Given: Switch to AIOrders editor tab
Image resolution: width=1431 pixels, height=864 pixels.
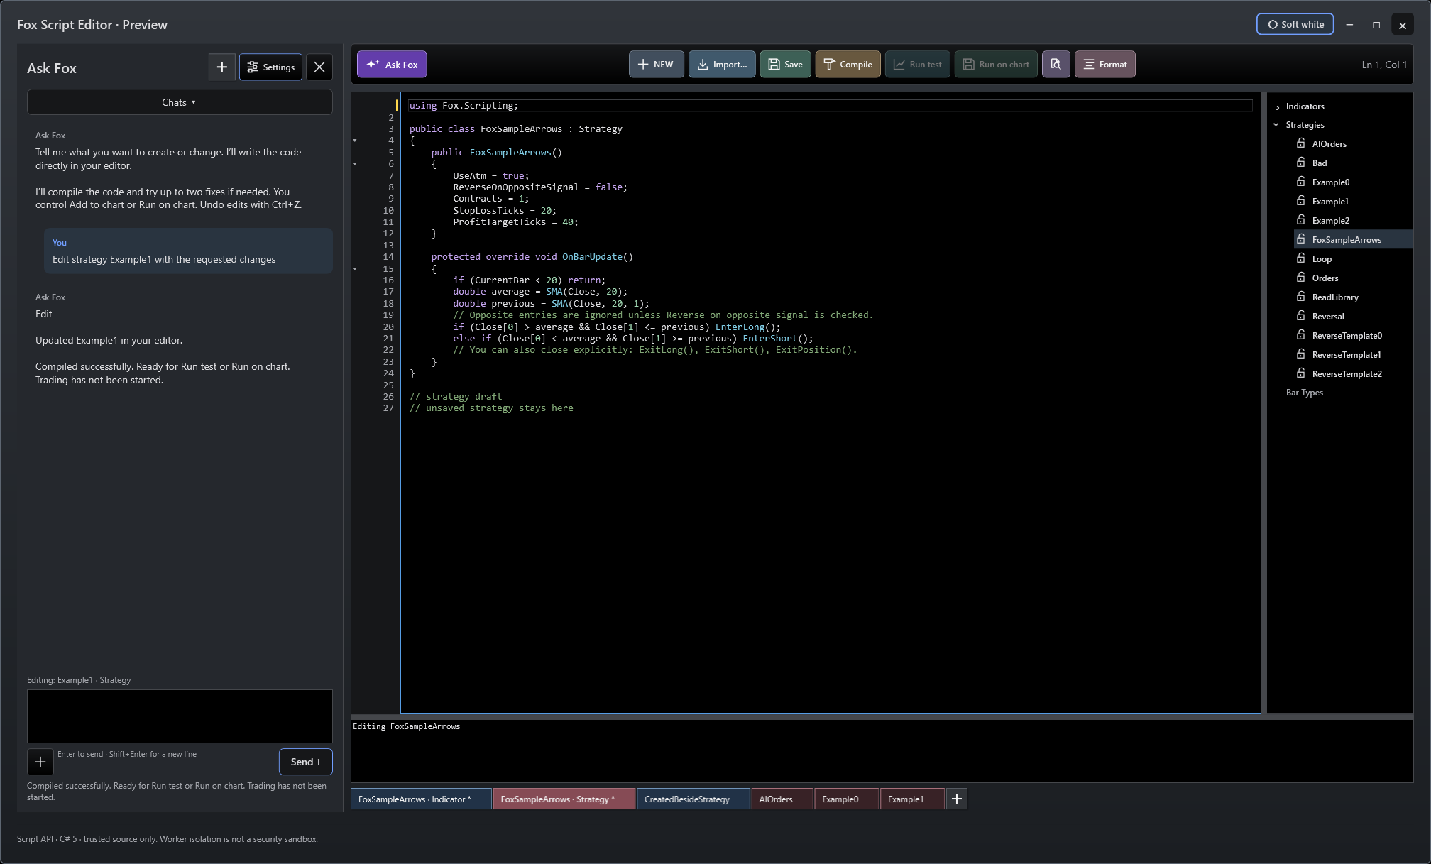Looking at the screenshot, I should [782, 799].
